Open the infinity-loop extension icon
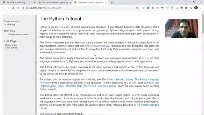The width and height of the screenshot is (204, 115). pos(158,8)
